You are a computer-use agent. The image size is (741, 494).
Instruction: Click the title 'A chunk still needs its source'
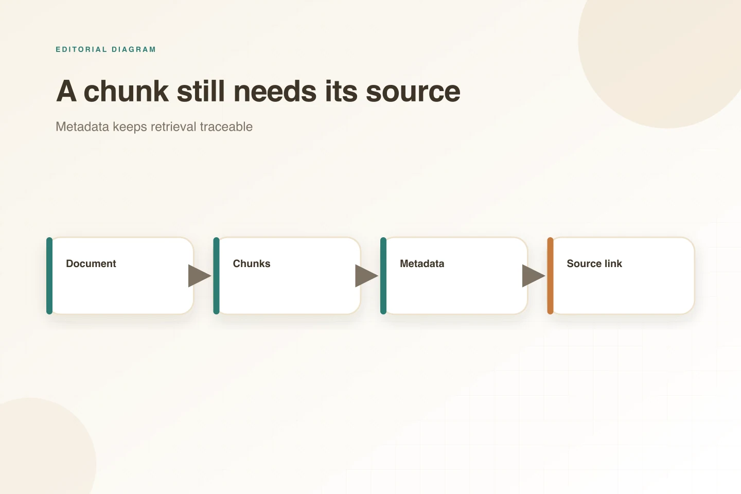(258, 92)
